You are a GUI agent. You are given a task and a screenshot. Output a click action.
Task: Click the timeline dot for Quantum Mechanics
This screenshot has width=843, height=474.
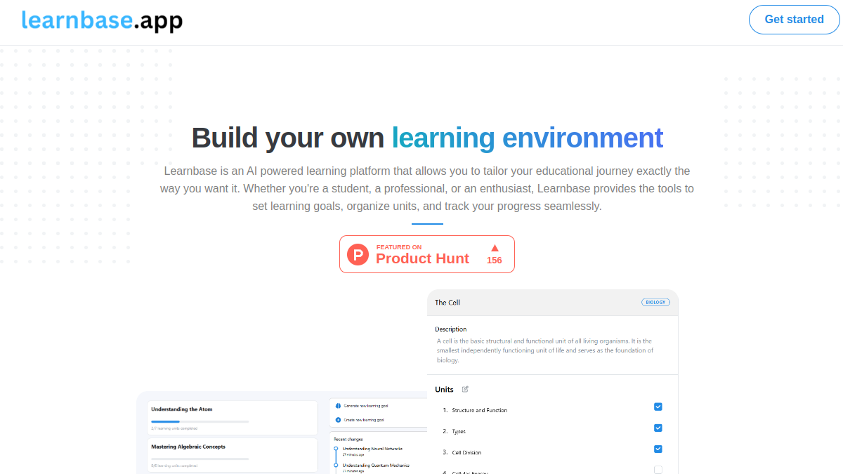336,465
